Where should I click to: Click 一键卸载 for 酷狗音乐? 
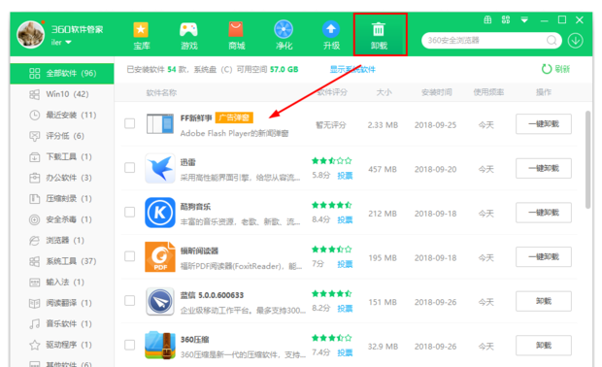click(544, 213)
